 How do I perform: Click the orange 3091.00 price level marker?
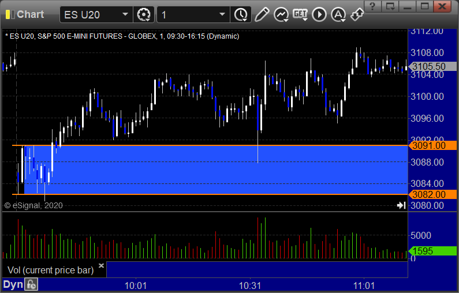click(432, 145)
